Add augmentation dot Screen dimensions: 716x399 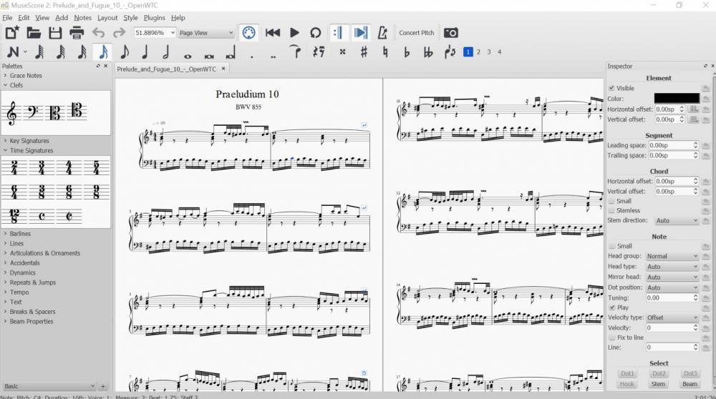pos(251,56)
